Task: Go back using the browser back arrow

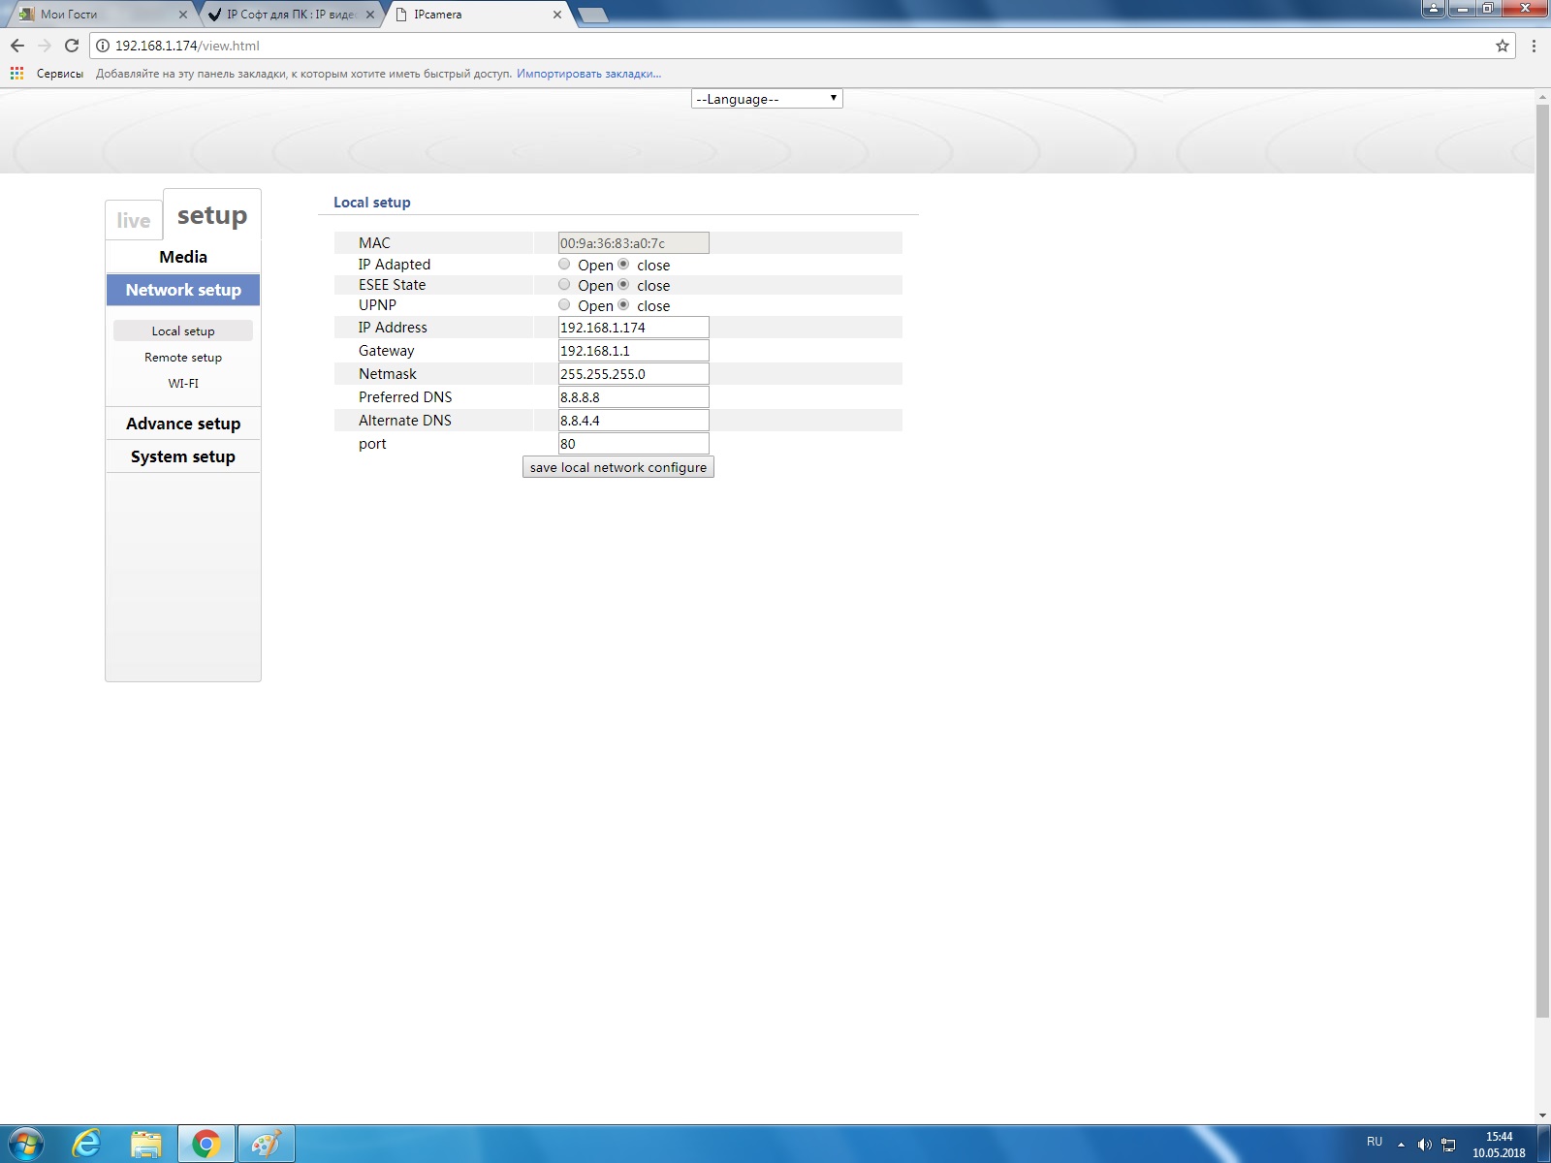Action: click(17, 46)
